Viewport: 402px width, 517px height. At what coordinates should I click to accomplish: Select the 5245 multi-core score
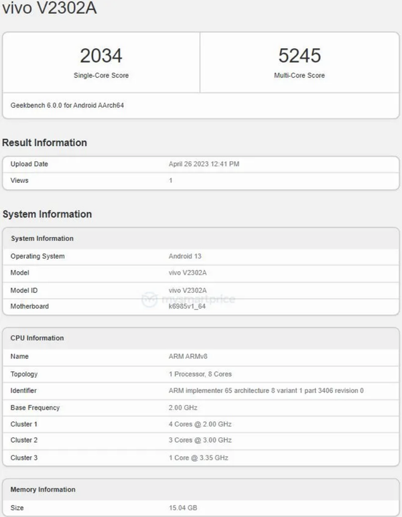point(299,56)
